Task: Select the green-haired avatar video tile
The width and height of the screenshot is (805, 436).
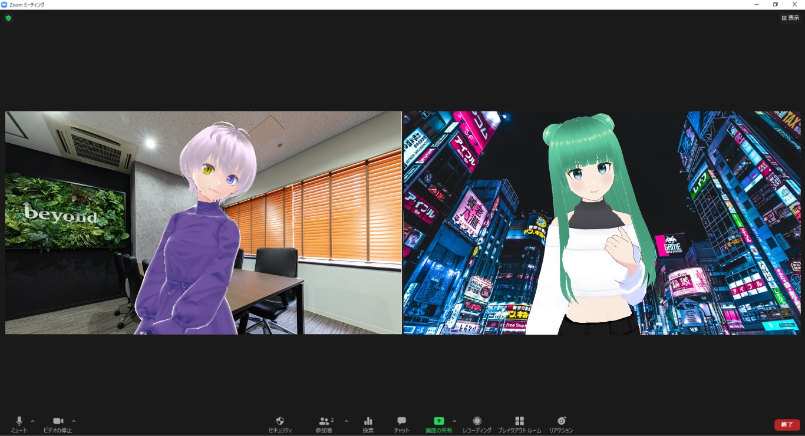Action: 602,223
